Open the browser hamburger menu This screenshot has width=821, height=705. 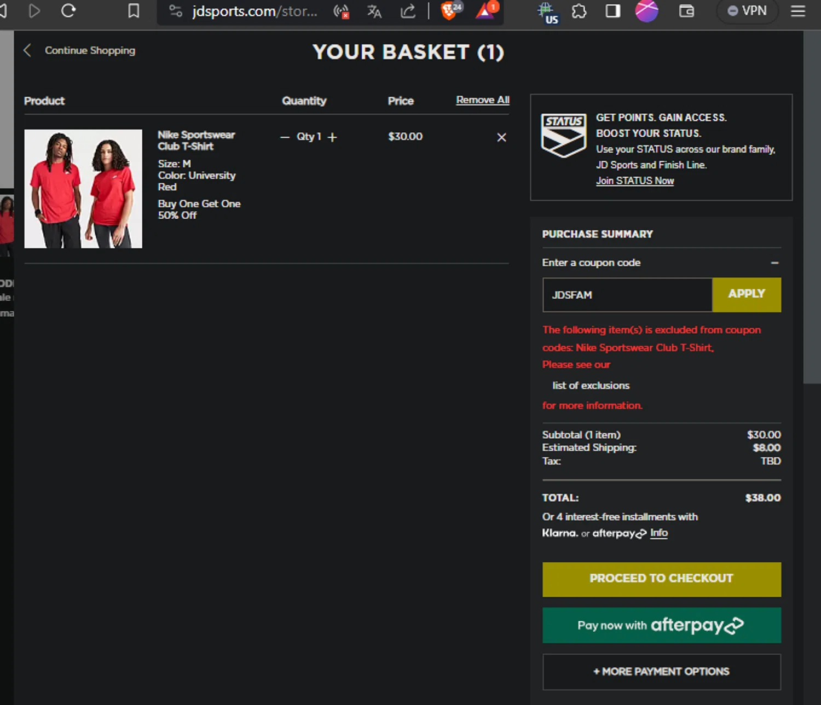tap(798, 11)
